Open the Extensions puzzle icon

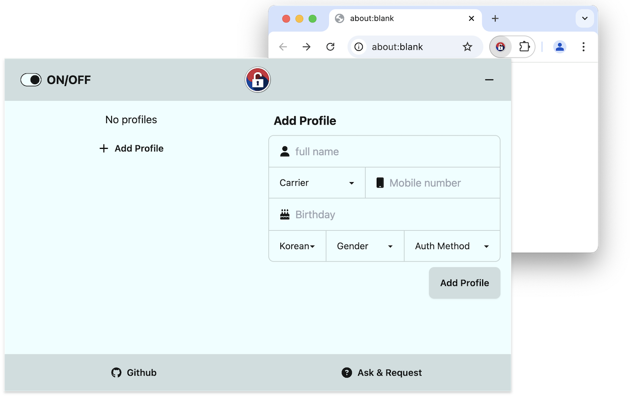pyautogui.click(x=524, y=47)
